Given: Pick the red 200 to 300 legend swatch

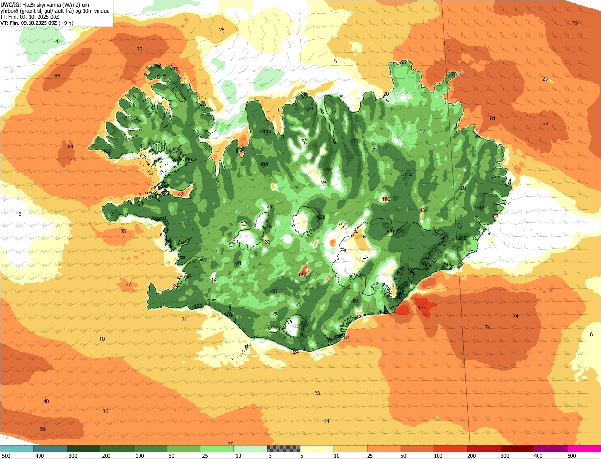Looking at the screenshot, I should coord(484,449).
